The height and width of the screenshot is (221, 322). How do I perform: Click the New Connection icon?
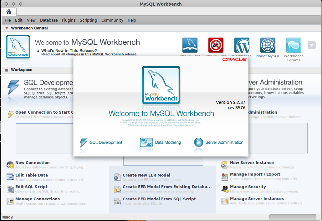[x=10, y=164]
